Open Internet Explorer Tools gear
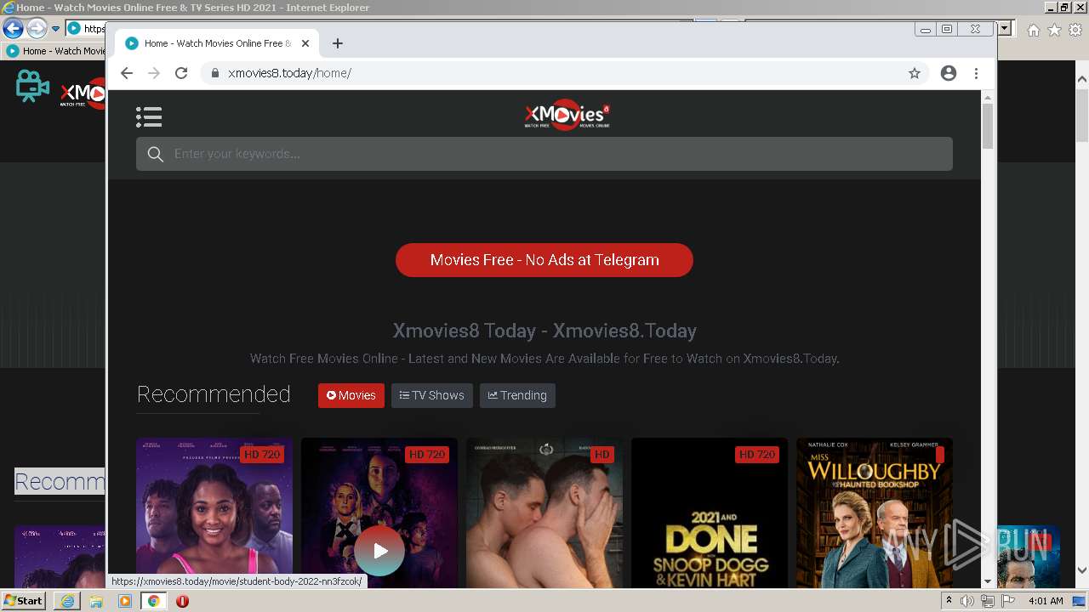The width and height of the screenshot is (1089, 612). point(1075,30)
